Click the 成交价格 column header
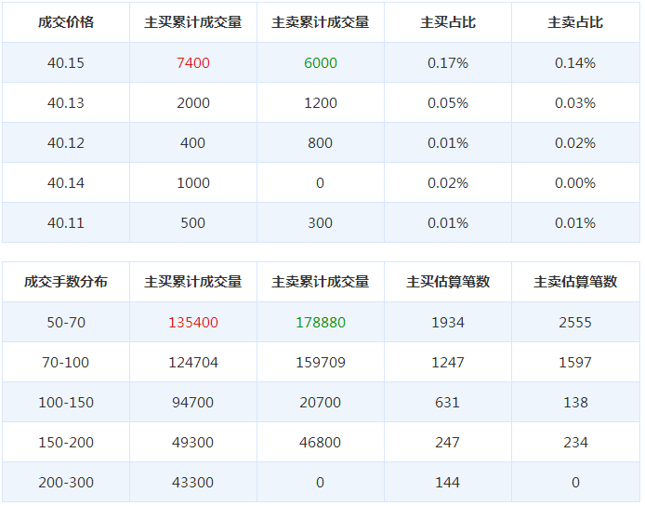 [x=66, y=22]
